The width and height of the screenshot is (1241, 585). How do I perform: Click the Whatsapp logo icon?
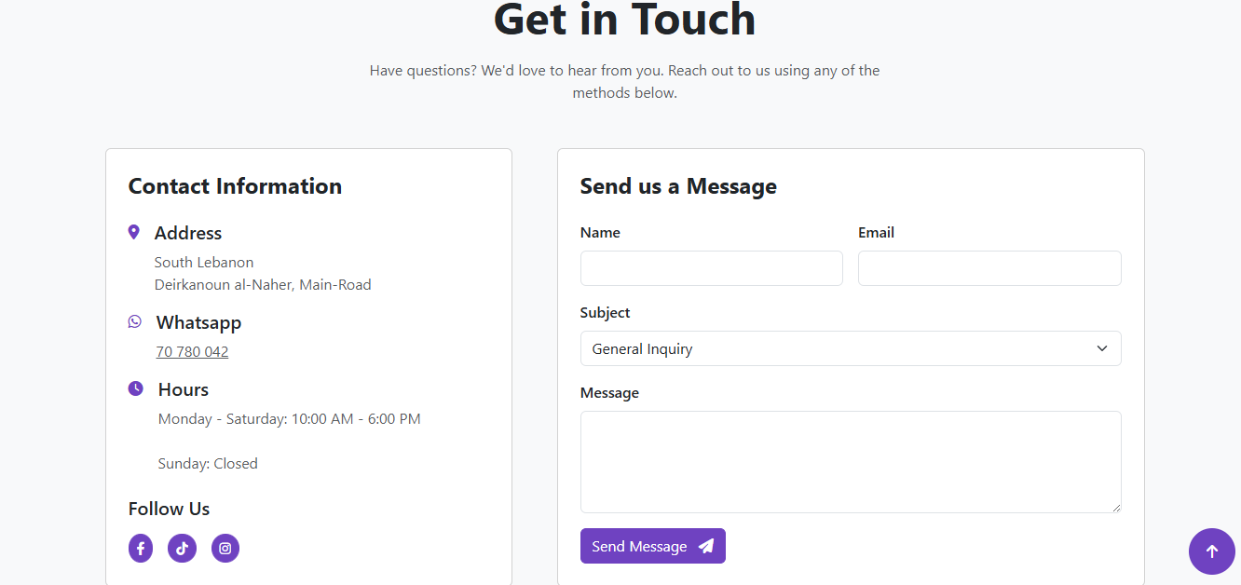point(135,321)
